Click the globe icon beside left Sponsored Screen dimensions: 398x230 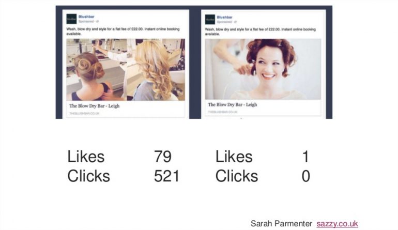(x=98, y=21)
